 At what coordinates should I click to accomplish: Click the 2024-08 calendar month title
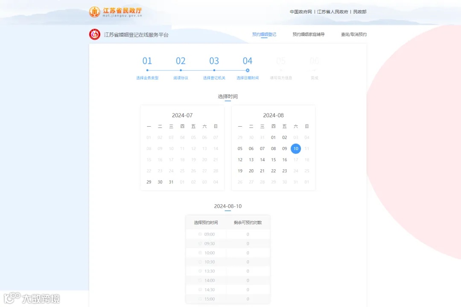[x=274, y=116]
